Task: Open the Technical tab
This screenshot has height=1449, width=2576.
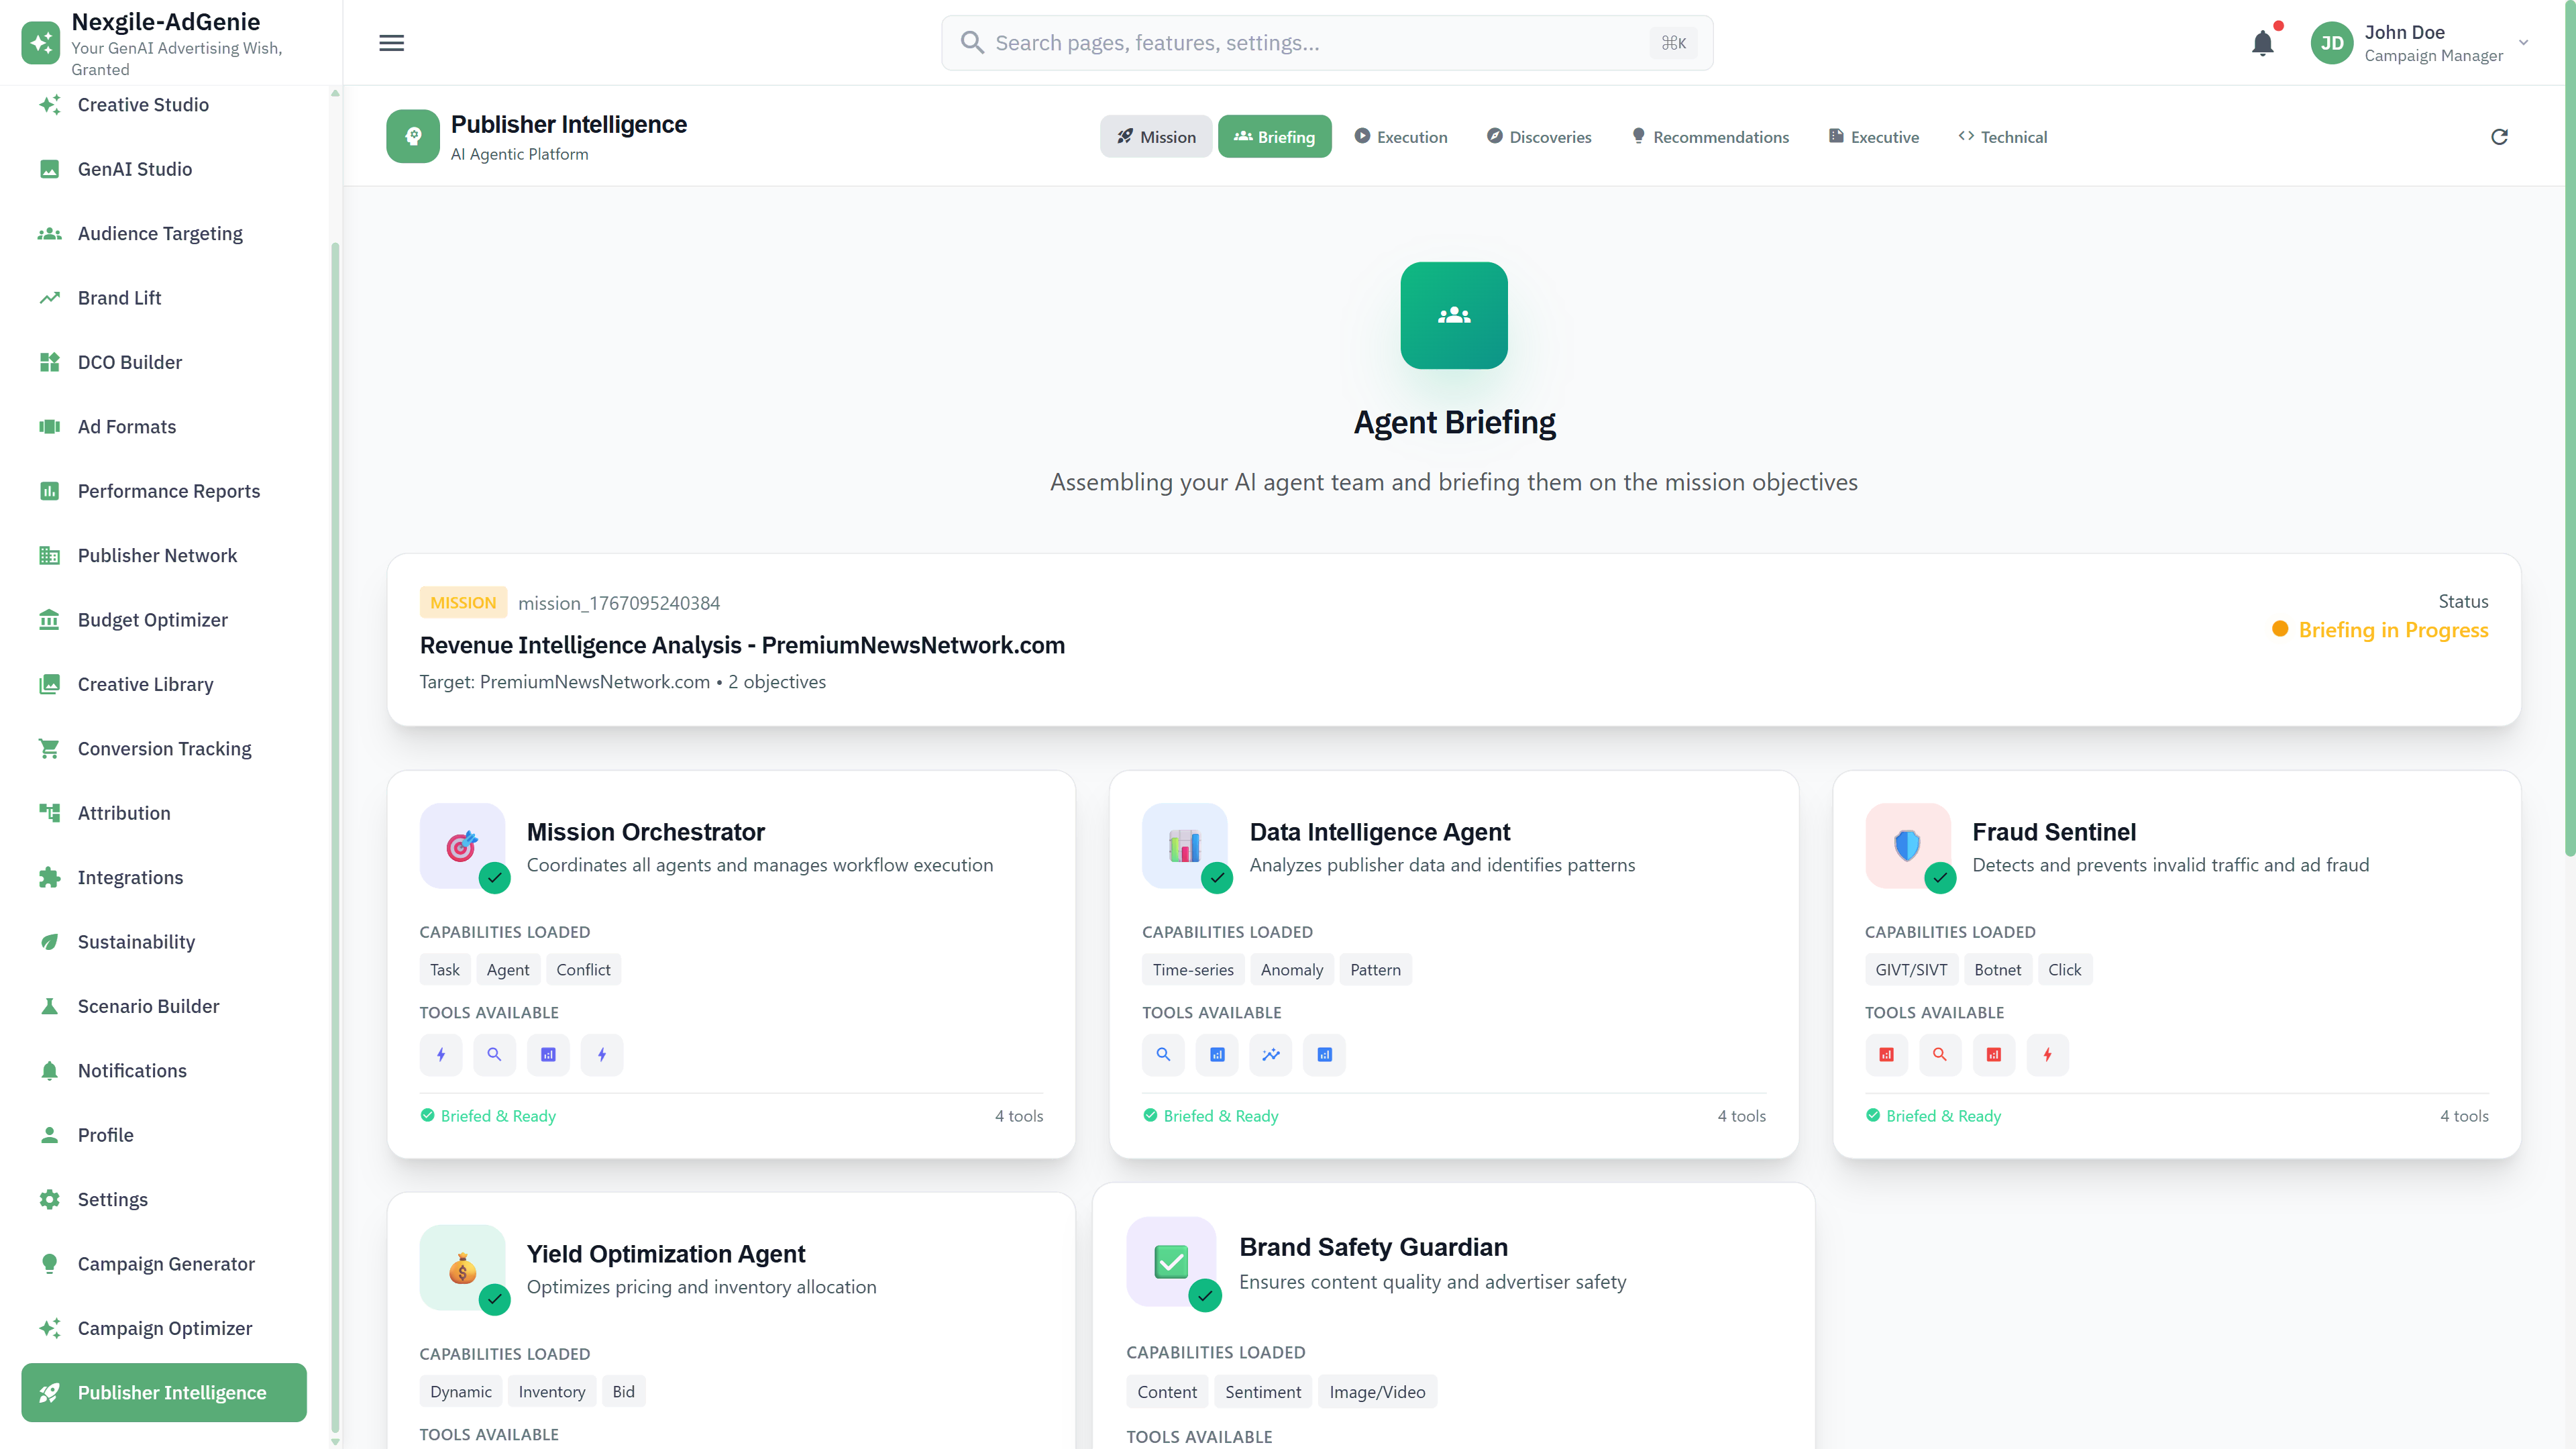Action: [x=2003, y=136]
